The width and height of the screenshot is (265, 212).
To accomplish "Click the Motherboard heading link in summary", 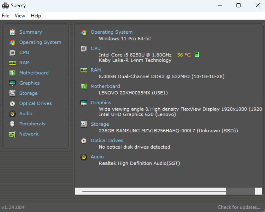I will tap(105, 86).
